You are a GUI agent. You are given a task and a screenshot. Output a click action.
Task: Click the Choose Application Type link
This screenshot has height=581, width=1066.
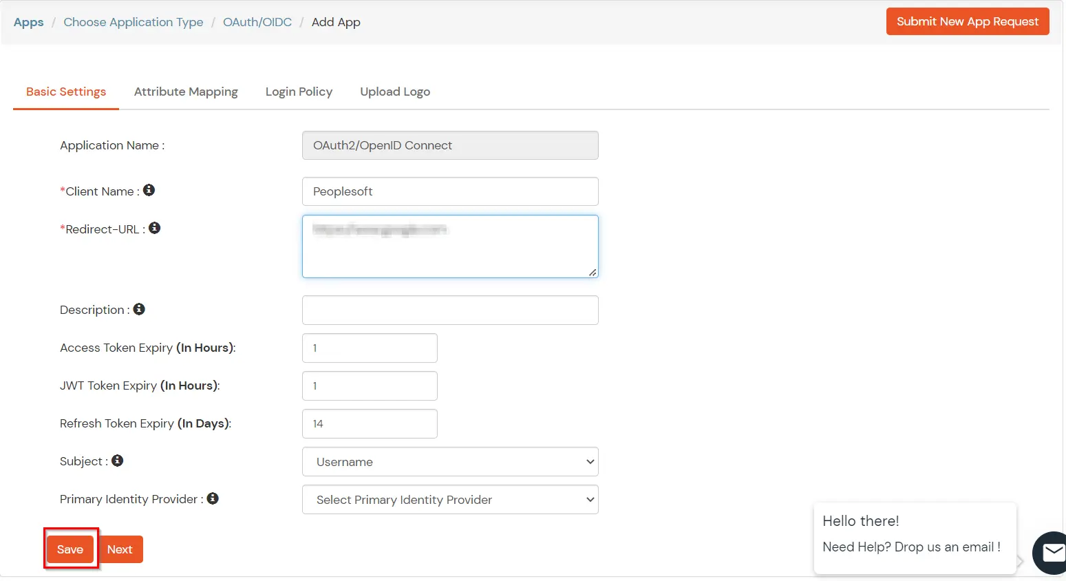click(x=133, y=21)
